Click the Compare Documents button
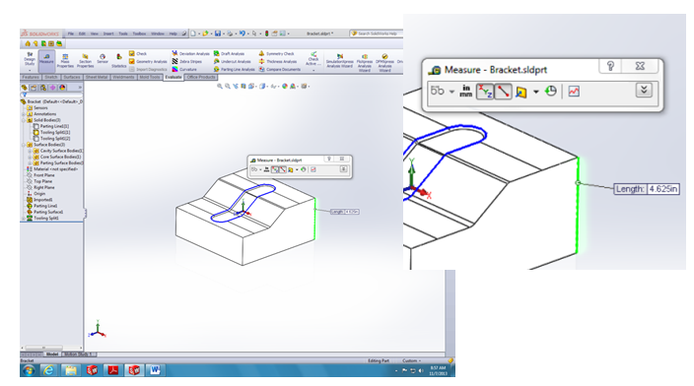Image resolution: width=694 pixels, height=386 pixels. [280, 69]
